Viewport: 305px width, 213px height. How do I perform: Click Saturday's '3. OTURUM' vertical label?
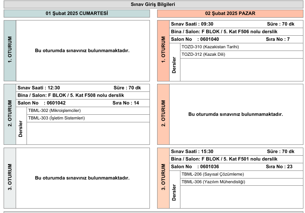(10, 177)
